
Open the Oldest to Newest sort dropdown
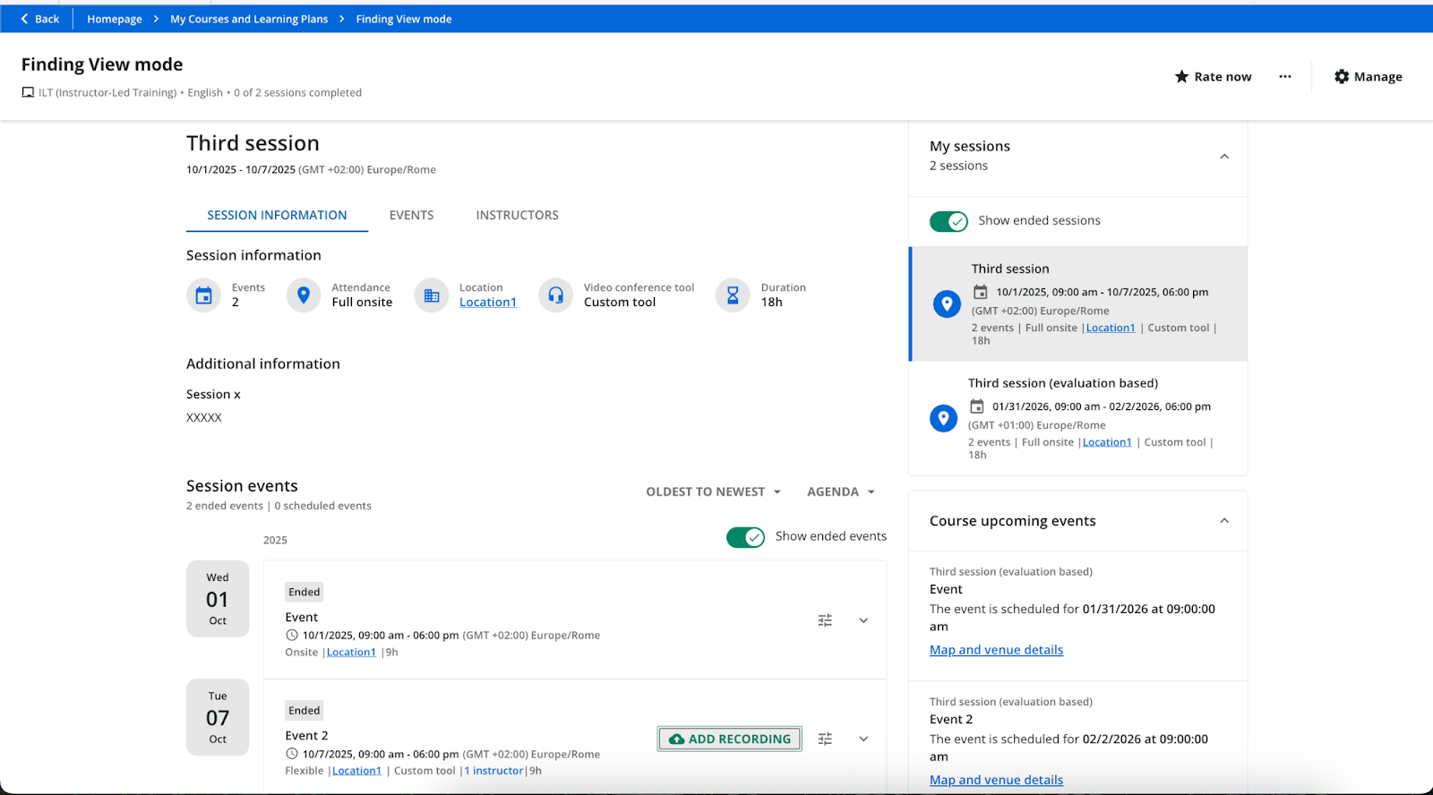[713, 492]
